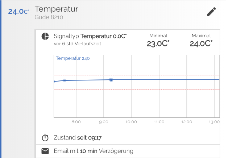Screen dimensions: 228x158
Task: Click the envelope email icon
Action: 45,151
